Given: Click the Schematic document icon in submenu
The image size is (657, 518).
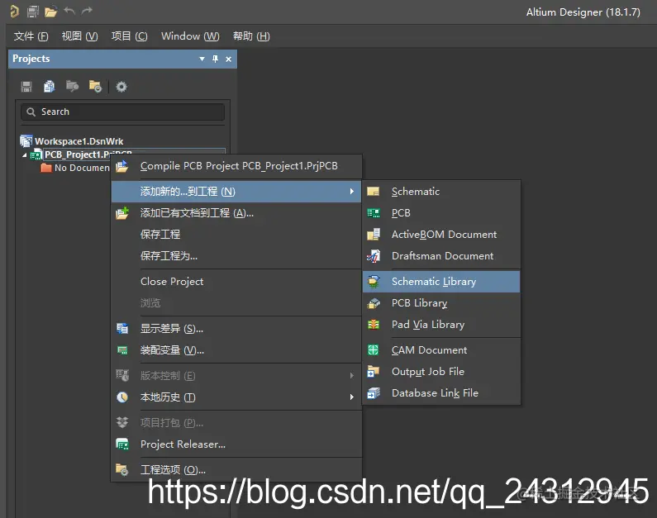Looking at the screenshot, I should click(373, 192).
